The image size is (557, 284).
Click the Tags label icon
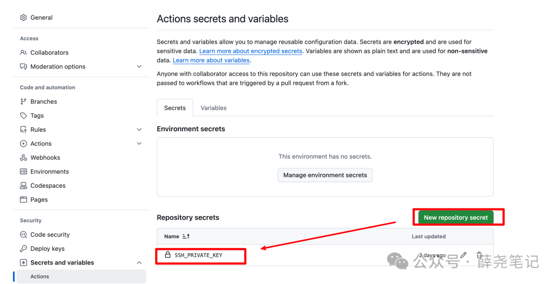pos(23,116)
